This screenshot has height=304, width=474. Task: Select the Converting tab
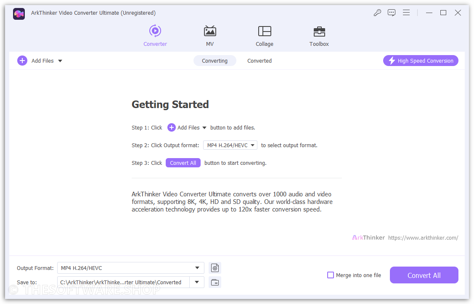tap(214, 61)
